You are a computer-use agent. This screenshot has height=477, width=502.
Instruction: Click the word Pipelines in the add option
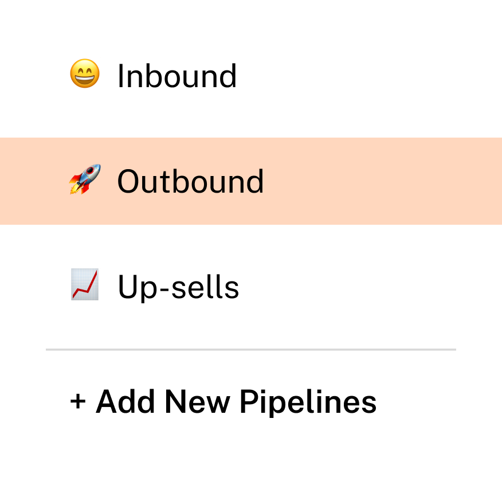point(308,402)
